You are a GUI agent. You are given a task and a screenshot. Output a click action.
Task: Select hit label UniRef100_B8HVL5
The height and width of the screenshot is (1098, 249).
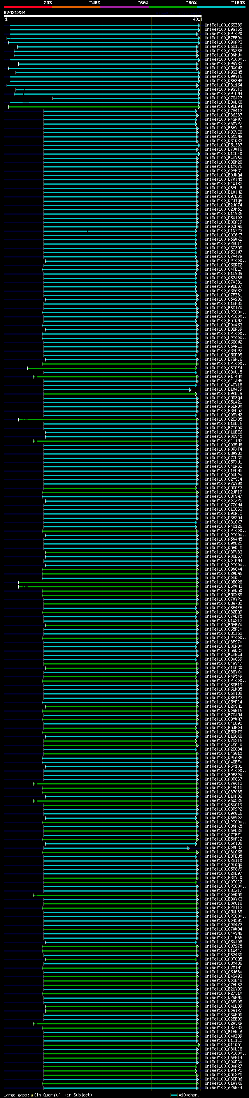coord(223,128)
